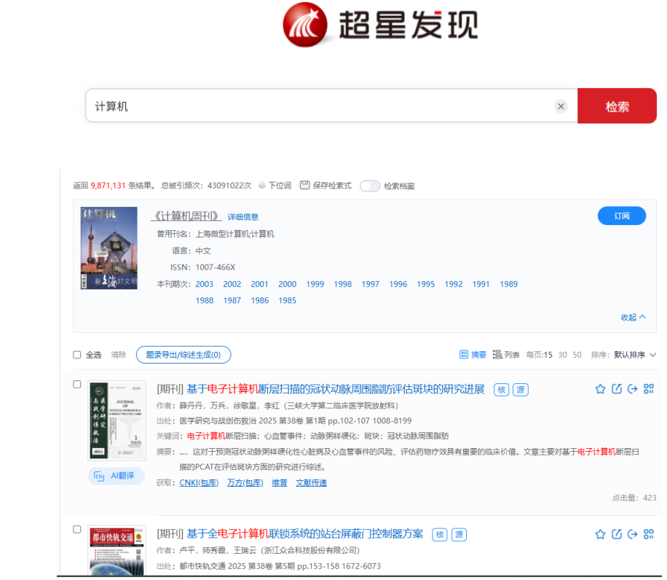The width and height of the screenshot is (667, 580).
Task: Select journal year 2002
Action: [232, 284]
